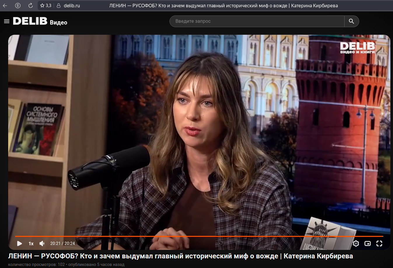Click the video title below the player
Viewport: 393px width, 268px height.
[180, 256]
